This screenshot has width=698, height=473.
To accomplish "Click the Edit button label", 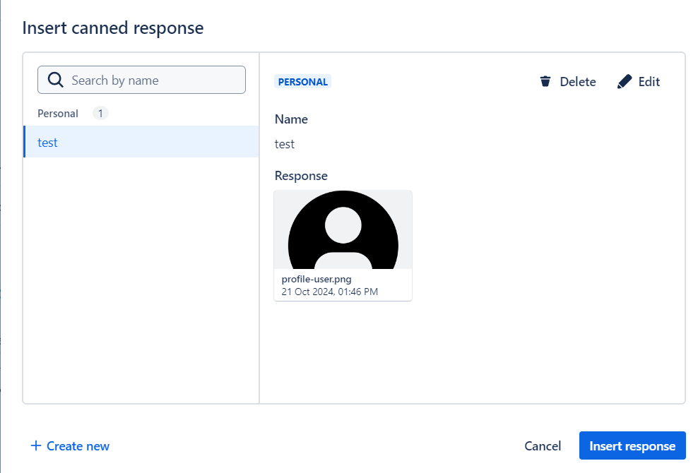I will point(649,82).
